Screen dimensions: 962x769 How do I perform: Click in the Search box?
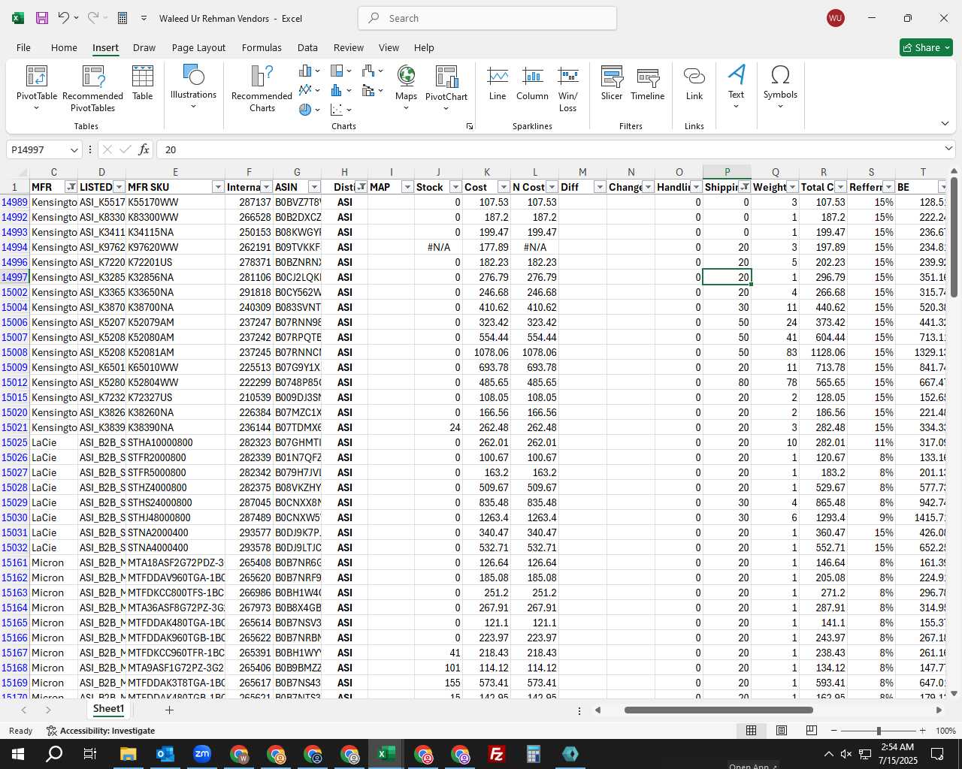pyautogui.click(x=487, y=18)
